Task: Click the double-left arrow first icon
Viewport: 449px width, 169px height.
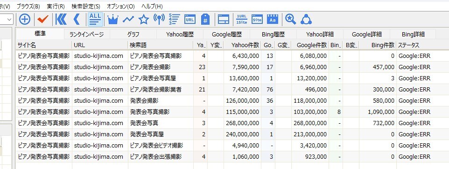Action: 61,19
